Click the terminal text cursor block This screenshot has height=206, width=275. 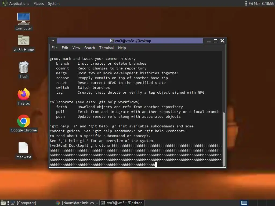[x=156, y=165]
